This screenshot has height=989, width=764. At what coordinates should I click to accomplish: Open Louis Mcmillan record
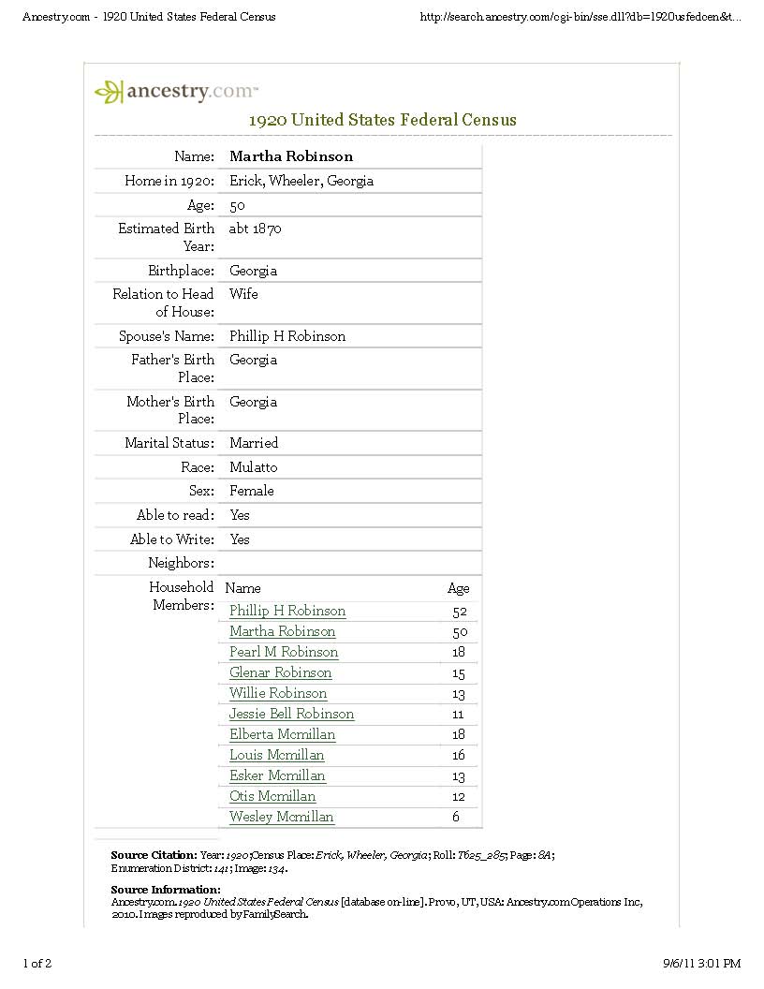[x=277, y=755]
